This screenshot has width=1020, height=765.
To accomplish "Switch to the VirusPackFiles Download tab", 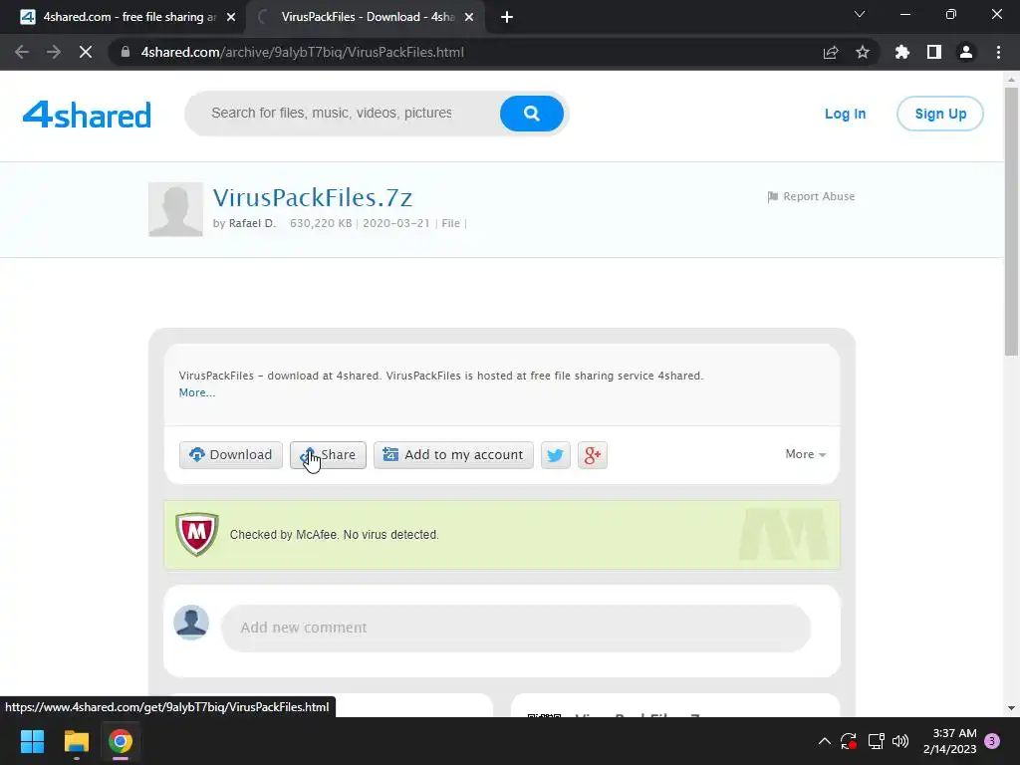I will pyautogui.click(x=366, y=17).
